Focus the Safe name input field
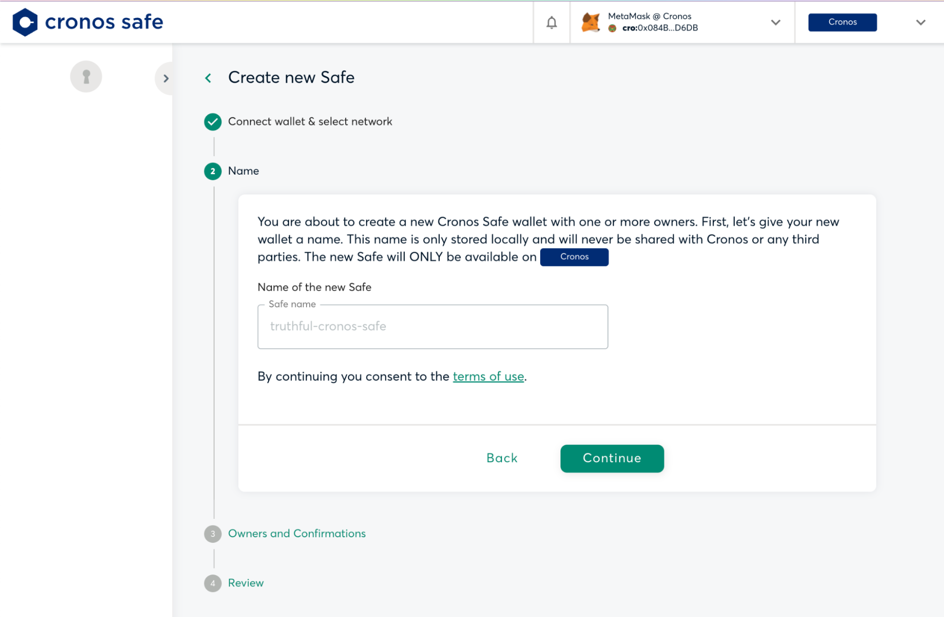This screenshot has height=617, width=944. (433, 327)
